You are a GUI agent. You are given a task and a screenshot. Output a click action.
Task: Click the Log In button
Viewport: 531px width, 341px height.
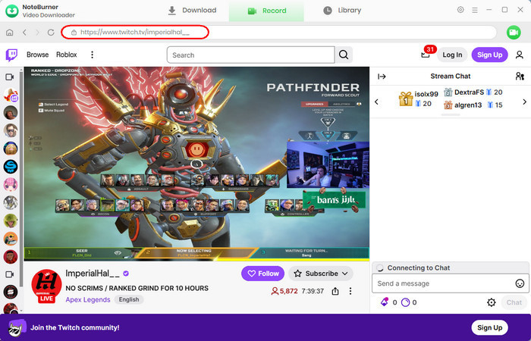coord(452,55)
